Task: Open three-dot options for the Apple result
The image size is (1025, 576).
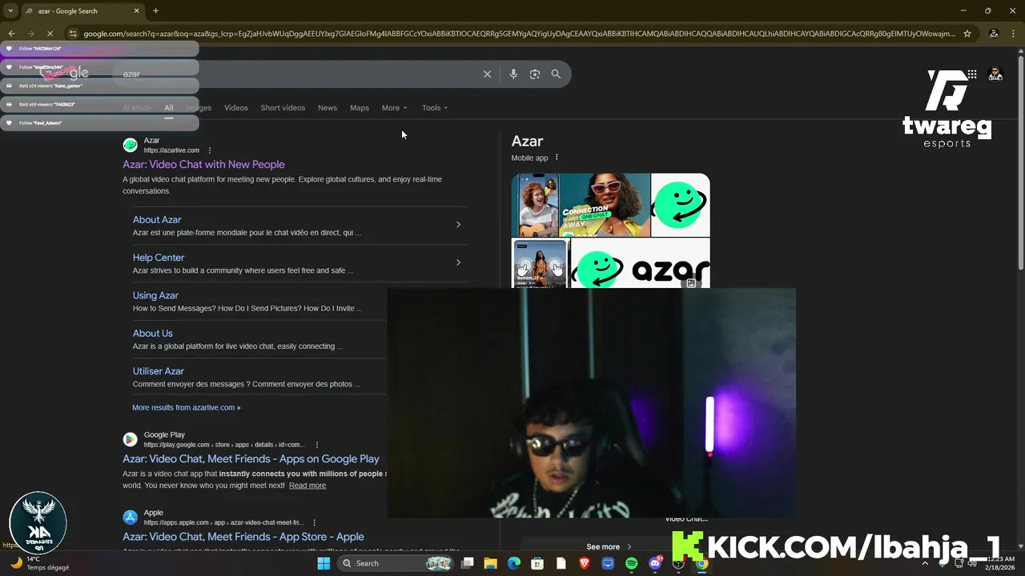Action: pos(314,522)
